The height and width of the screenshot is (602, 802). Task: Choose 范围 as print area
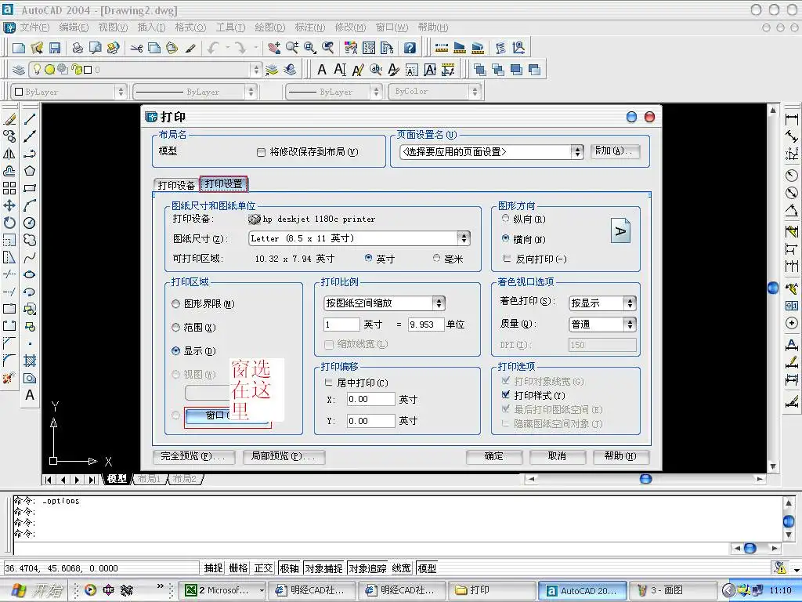tap(176, 327)
